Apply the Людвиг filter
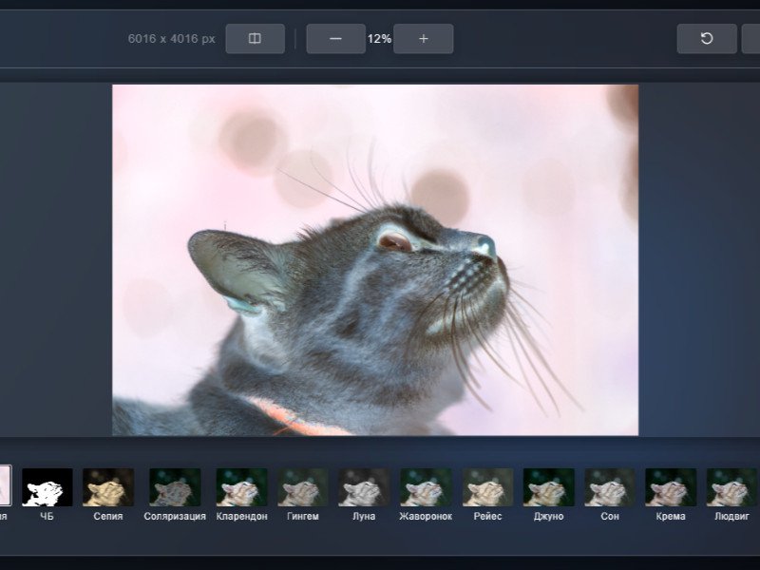 [x=731, y=487]
